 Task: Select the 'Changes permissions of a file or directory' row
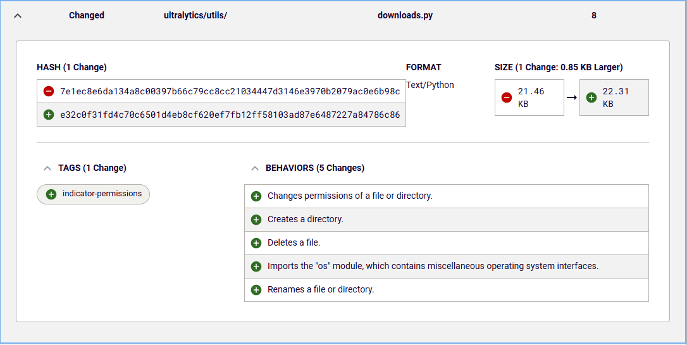pyautogui.click(x=447, y=196)
